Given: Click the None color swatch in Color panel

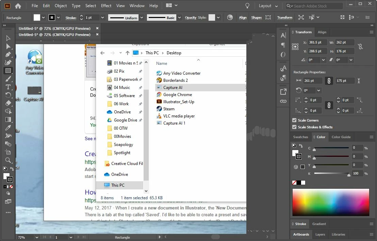Looking at the screenshot, I should [294, 183].
